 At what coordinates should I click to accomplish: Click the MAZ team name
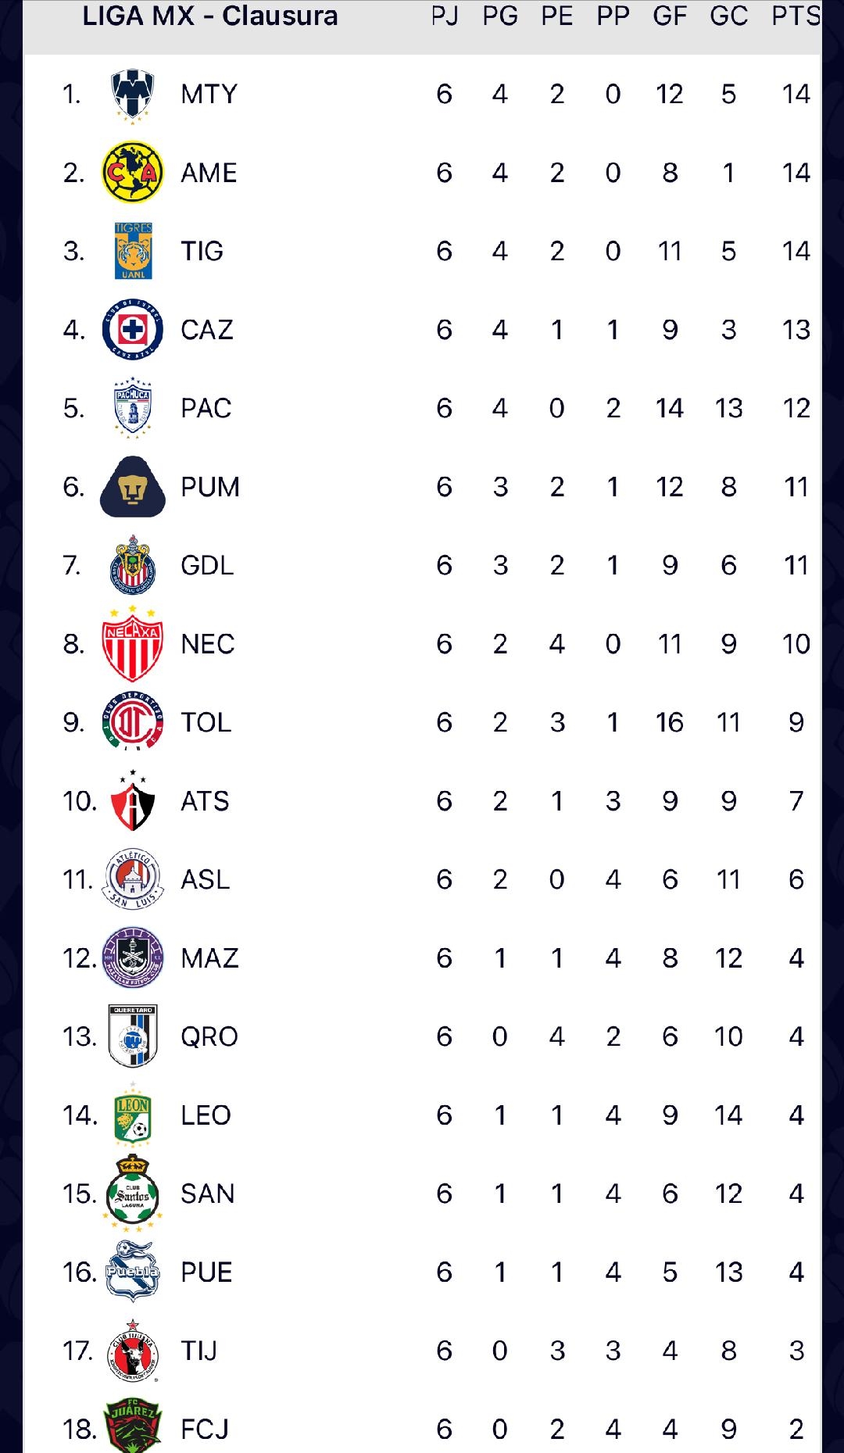click(x=209, y=958)
